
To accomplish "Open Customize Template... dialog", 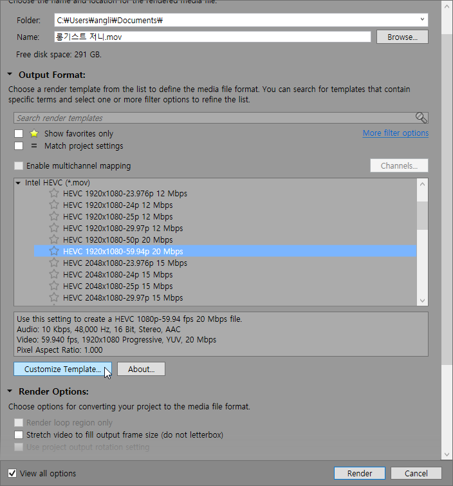I will (62, 369).
